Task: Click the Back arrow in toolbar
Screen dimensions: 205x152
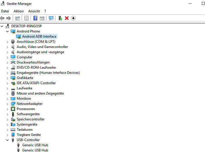Action: (x=2, y=18)
